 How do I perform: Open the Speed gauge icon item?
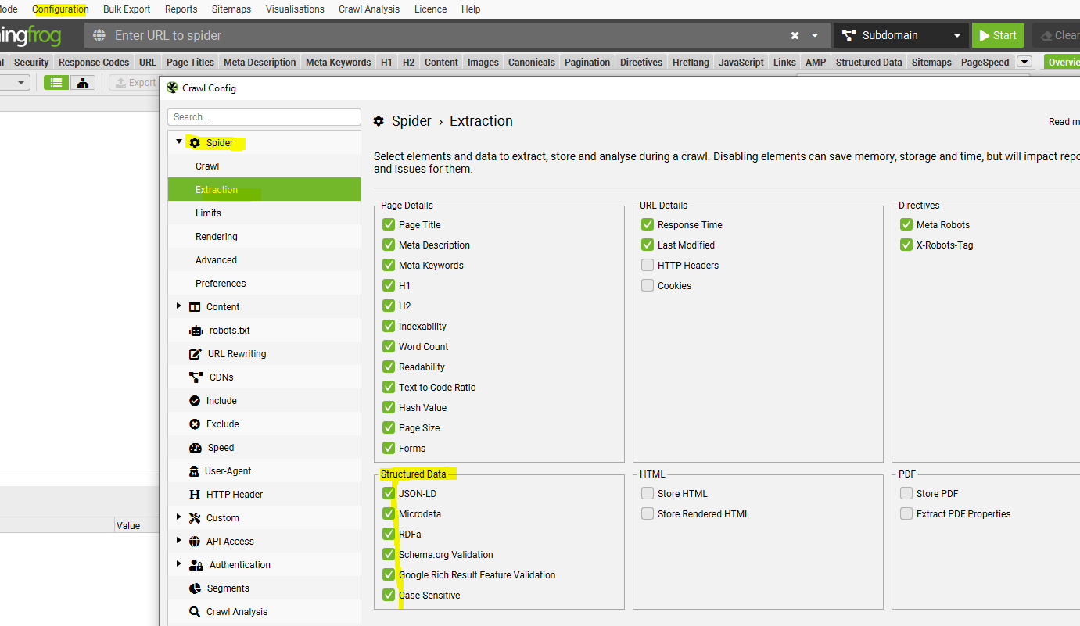196,448
